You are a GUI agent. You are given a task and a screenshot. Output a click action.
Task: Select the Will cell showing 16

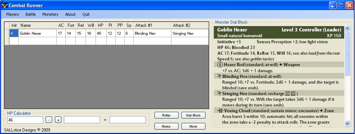tap(91, 33)
